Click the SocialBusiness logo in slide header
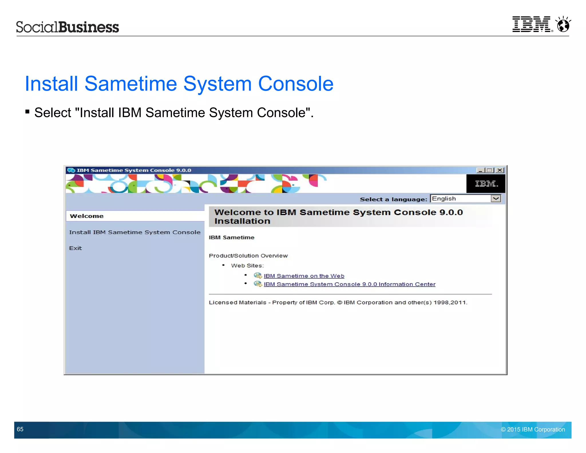Viewport: 586px width, 453px height. point(68,27)
